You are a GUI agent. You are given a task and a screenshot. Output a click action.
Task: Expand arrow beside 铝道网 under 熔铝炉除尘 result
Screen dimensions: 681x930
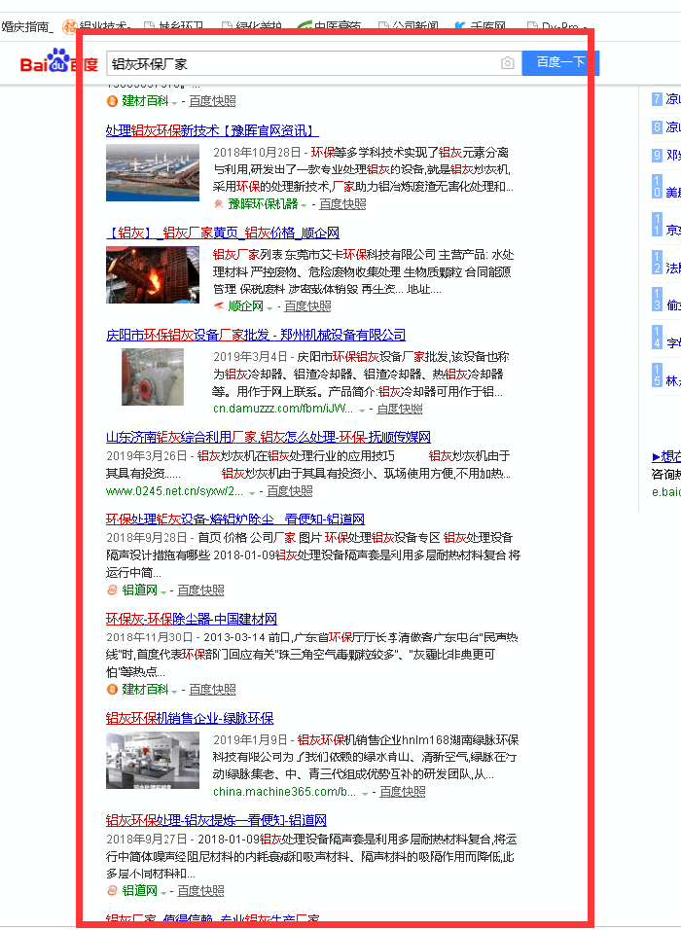click(x=163, y=591)
